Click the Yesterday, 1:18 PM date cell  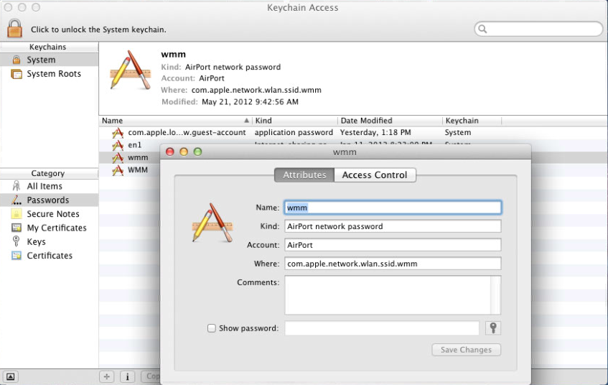[375, 133]
